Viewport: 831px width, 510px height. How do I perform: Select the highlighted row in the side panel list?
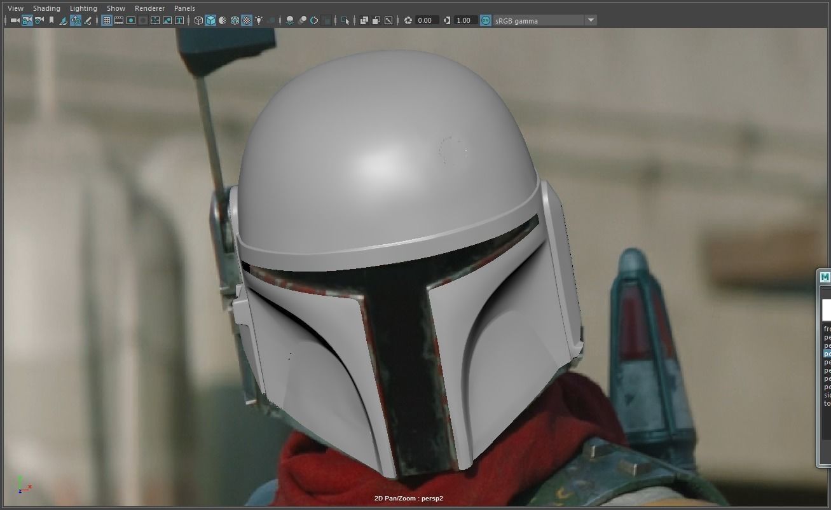pos(827,354)
